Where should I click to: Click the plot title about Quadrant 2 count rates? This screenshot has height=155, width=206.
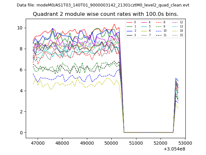(105, 14)
